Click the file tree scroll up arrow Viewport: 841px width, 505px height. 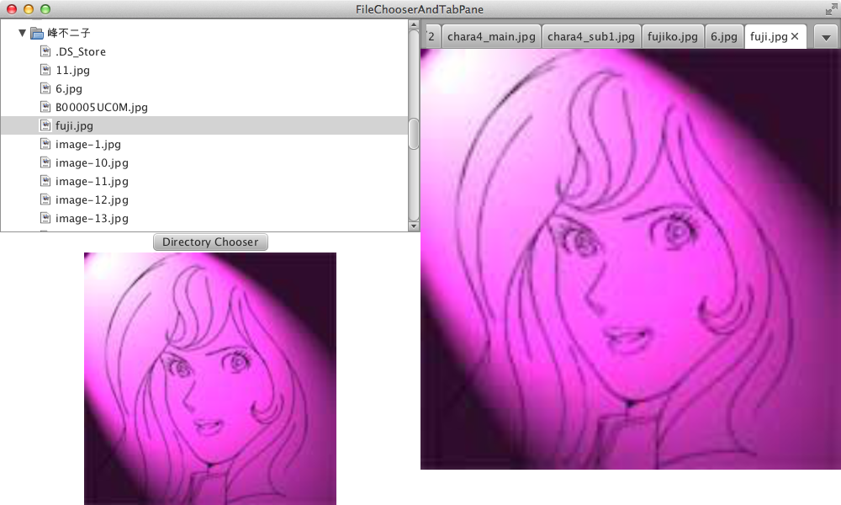[x=414, y=24]
